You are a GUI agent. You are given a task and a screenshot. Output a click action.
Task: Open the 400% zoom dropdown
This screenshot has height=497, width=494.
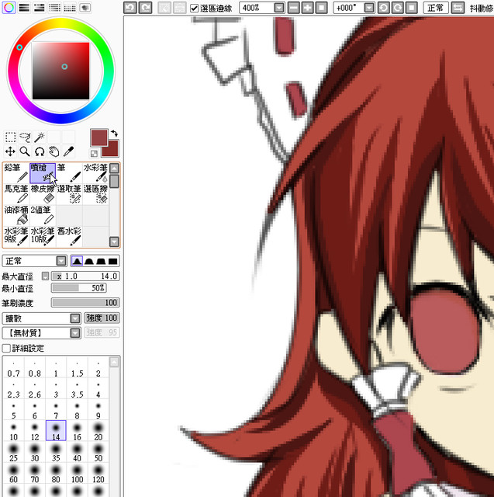click(279, 8)
